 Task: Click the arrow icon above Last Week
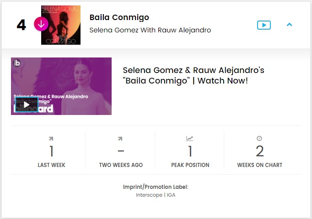pos(51,139)
